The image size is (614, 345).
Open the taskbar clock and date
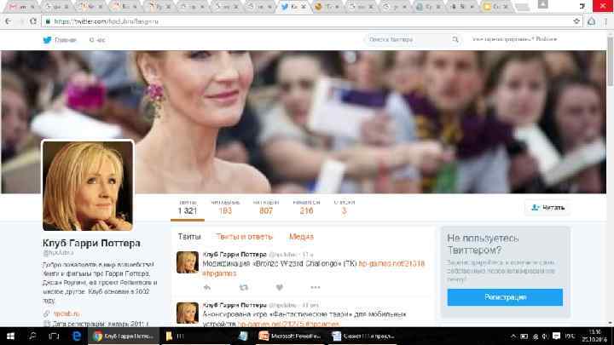[594, 336]
